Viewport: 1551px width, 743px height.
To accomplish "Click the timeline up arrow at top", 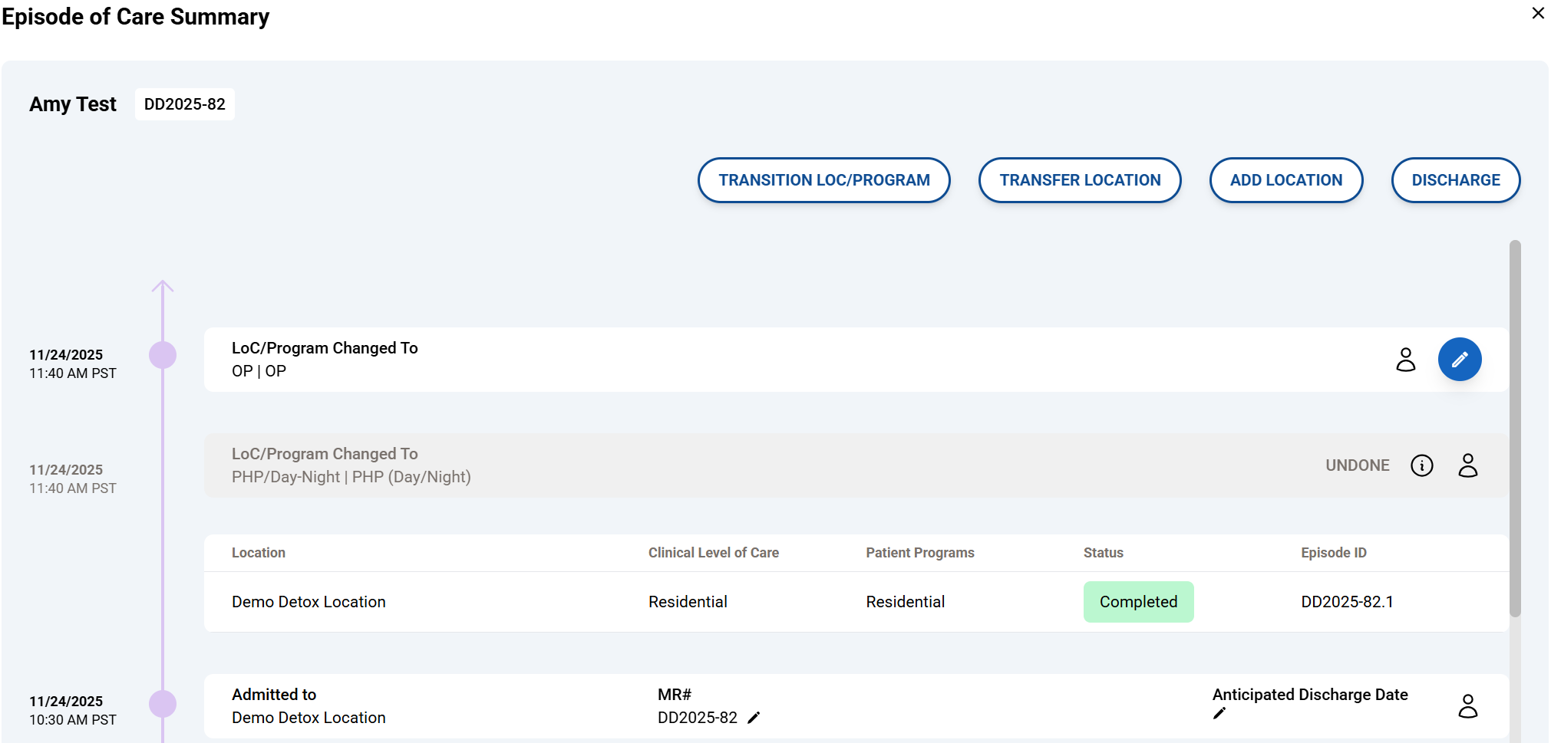I will pos(163,287).
